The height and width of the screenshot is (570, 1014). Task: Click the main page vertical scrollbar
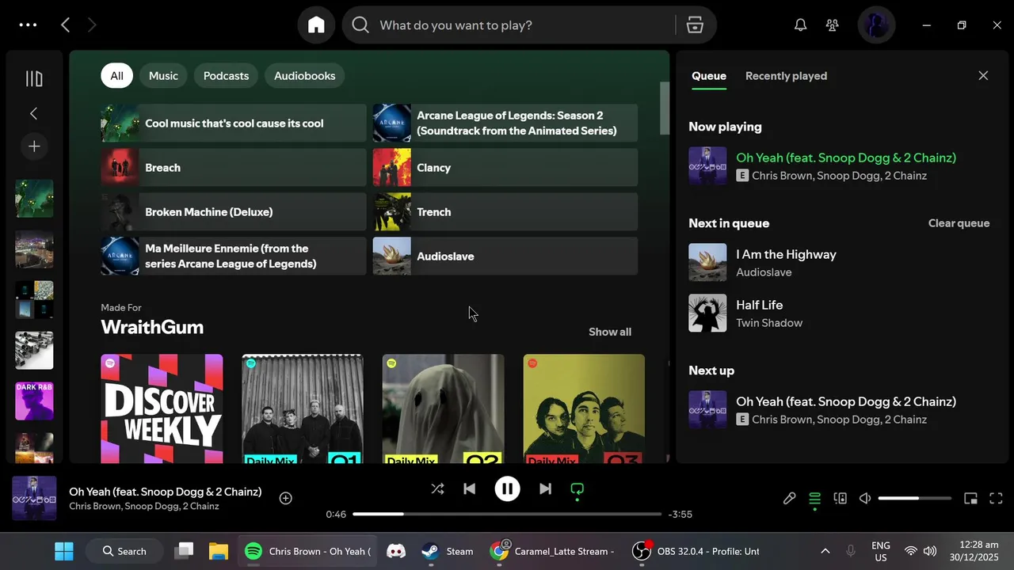(665, 108)
